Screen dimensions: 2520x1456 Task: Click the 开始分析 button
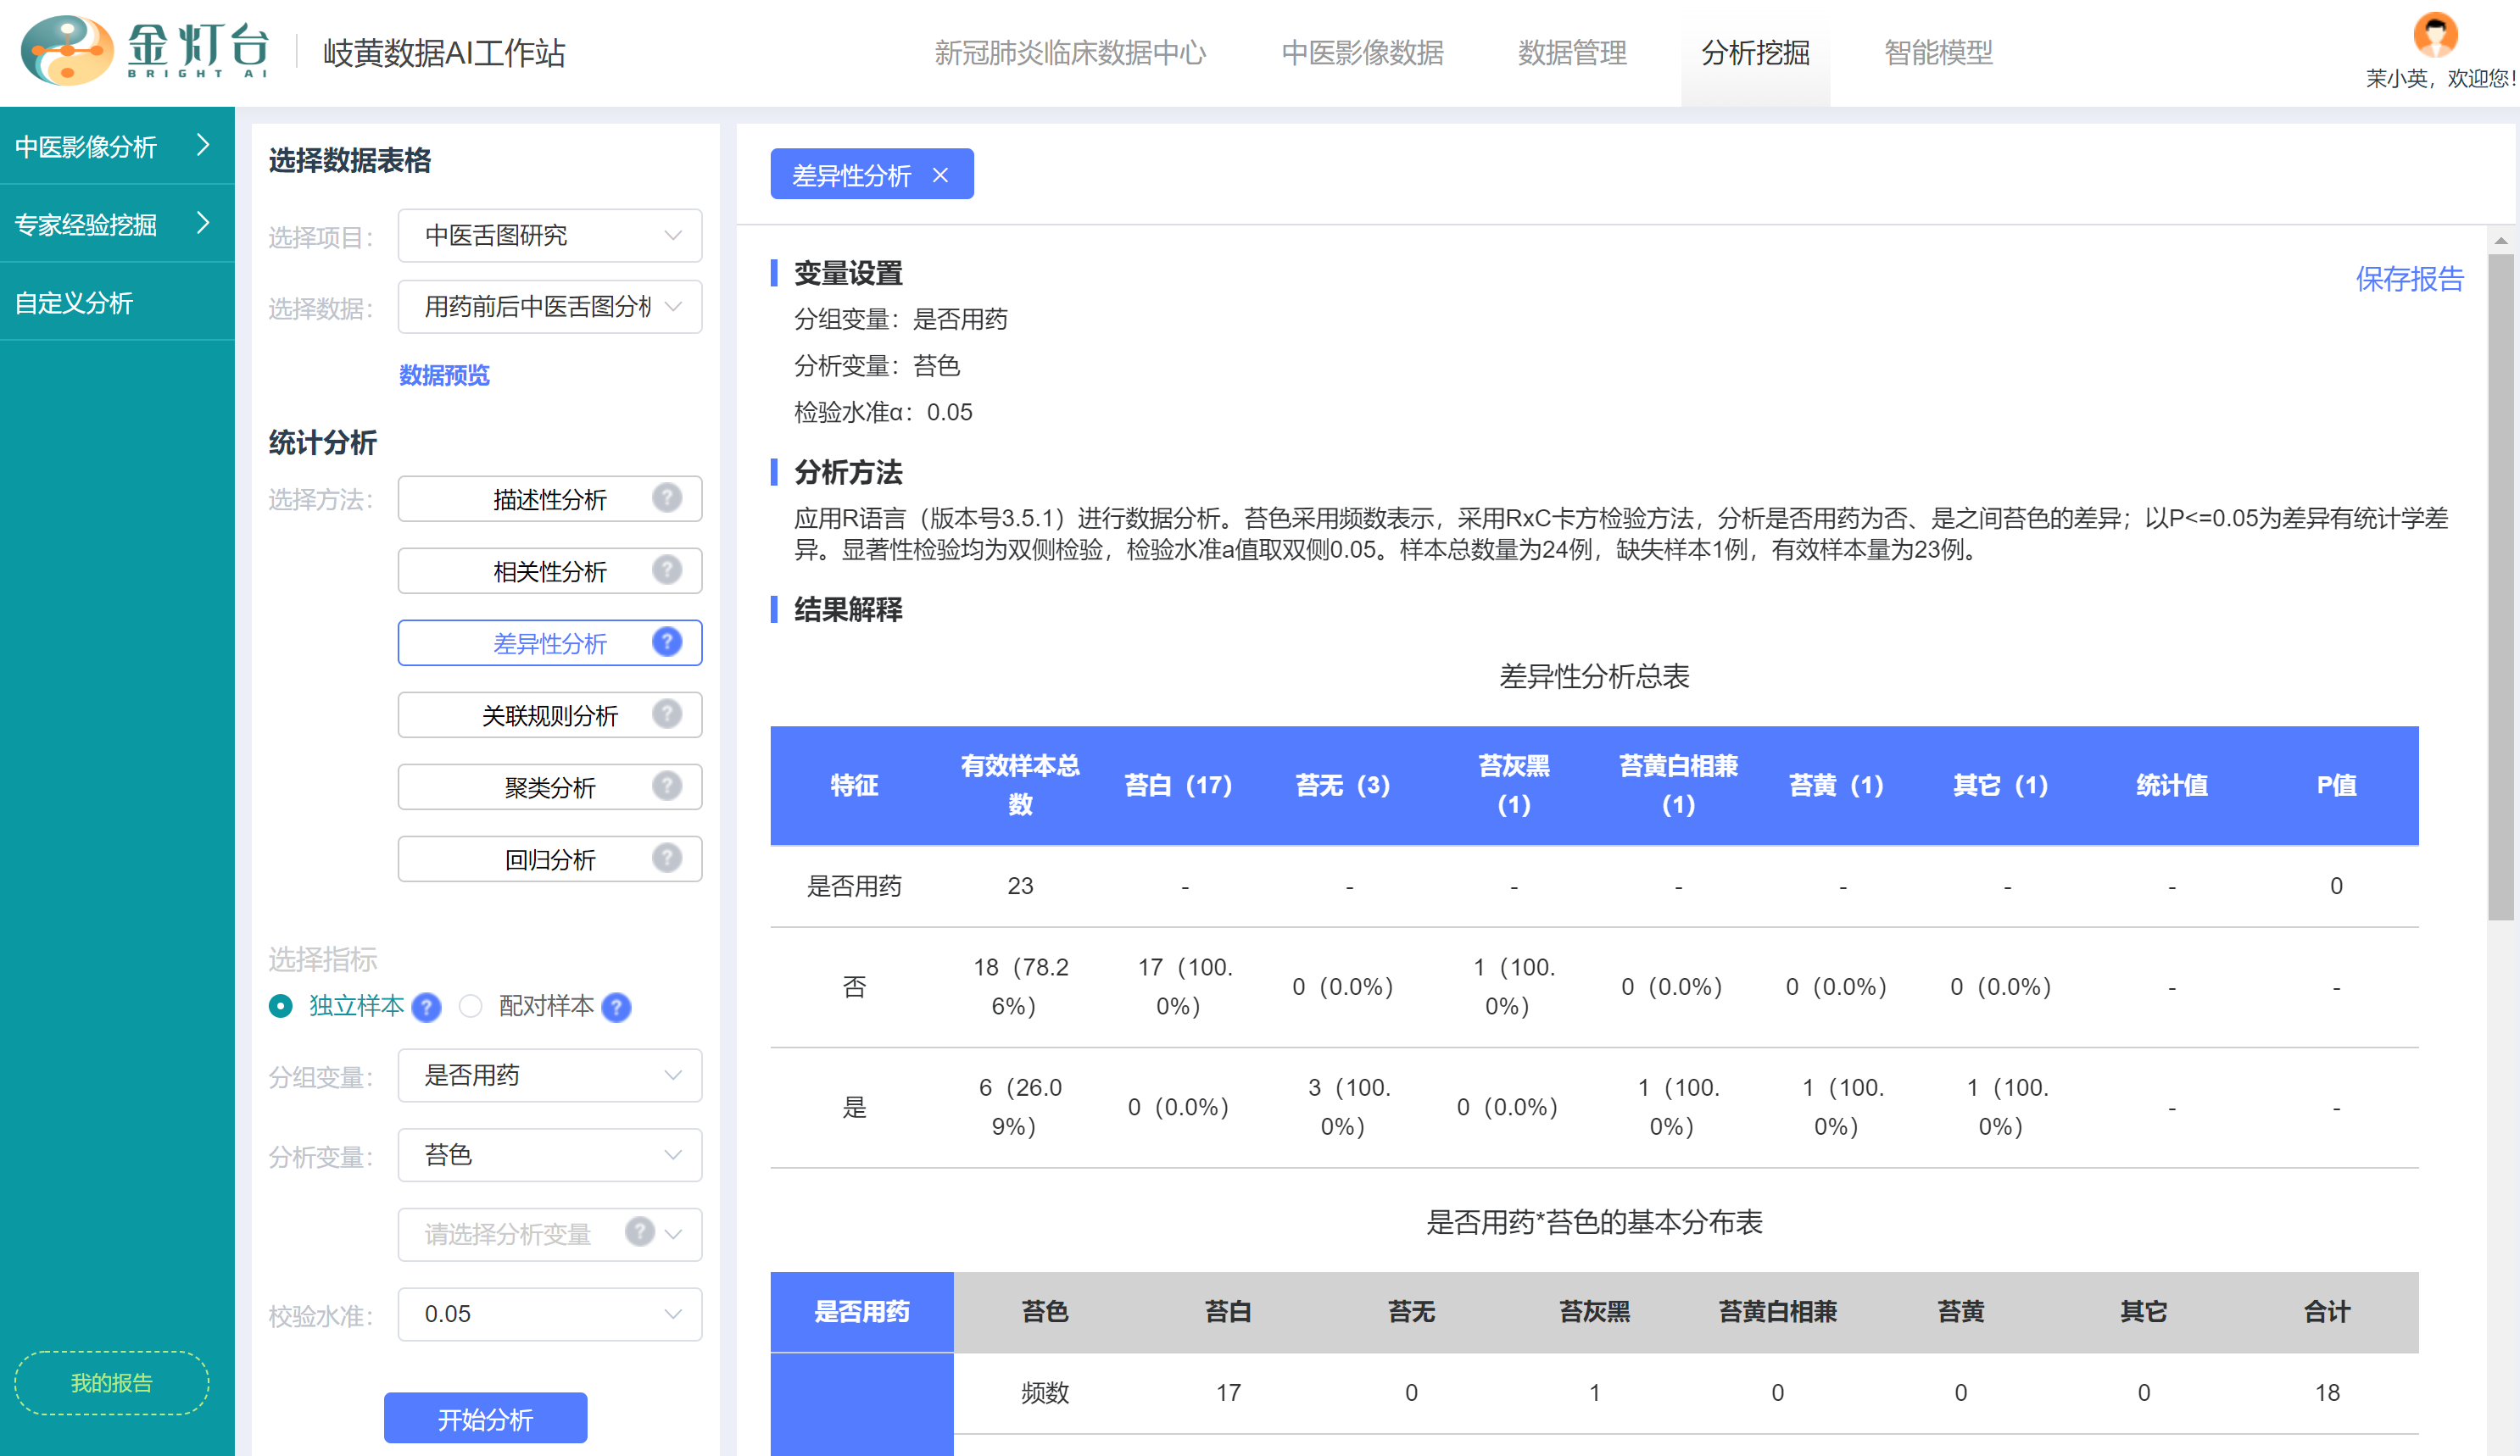(x=485, y=1418)
